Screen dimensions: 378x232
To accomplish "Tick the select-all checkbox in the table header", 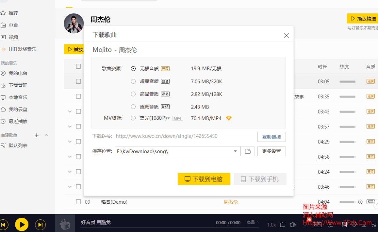I will (78, 66).
